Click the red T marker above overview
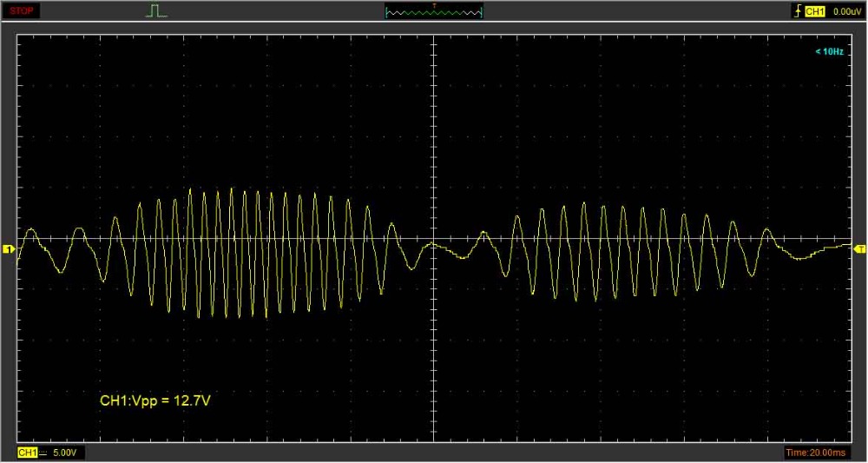This screenshot has width=868, height=463. pyautogui.click(x=433, y=4)
